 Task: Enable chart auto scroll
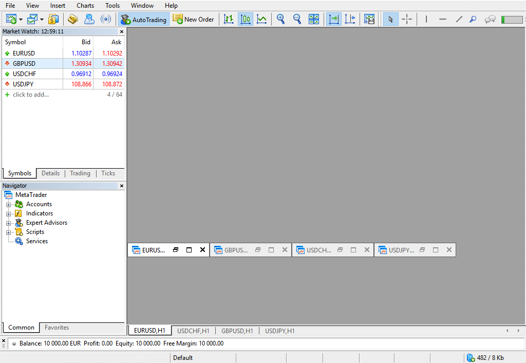[333, 19]
